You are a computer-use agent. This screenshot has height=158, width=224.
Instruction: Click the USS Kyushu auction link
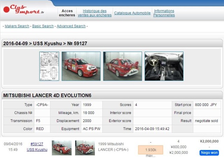coord(37,150)
